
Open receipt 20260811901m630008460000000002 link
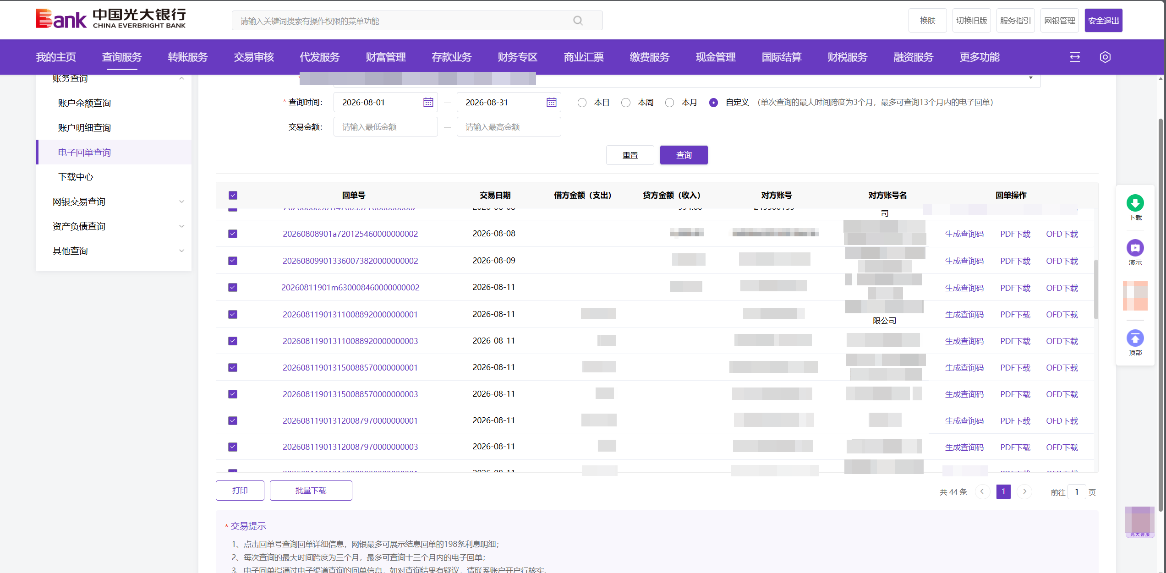pos(350,288)
